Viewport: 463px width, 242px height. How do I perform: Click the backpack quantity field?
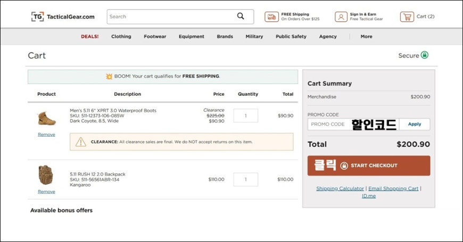246,179
